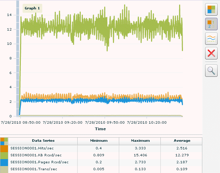Click the Pages Rcvd/sec average value 2.187
220x173 pixels.
pos(182,162)
